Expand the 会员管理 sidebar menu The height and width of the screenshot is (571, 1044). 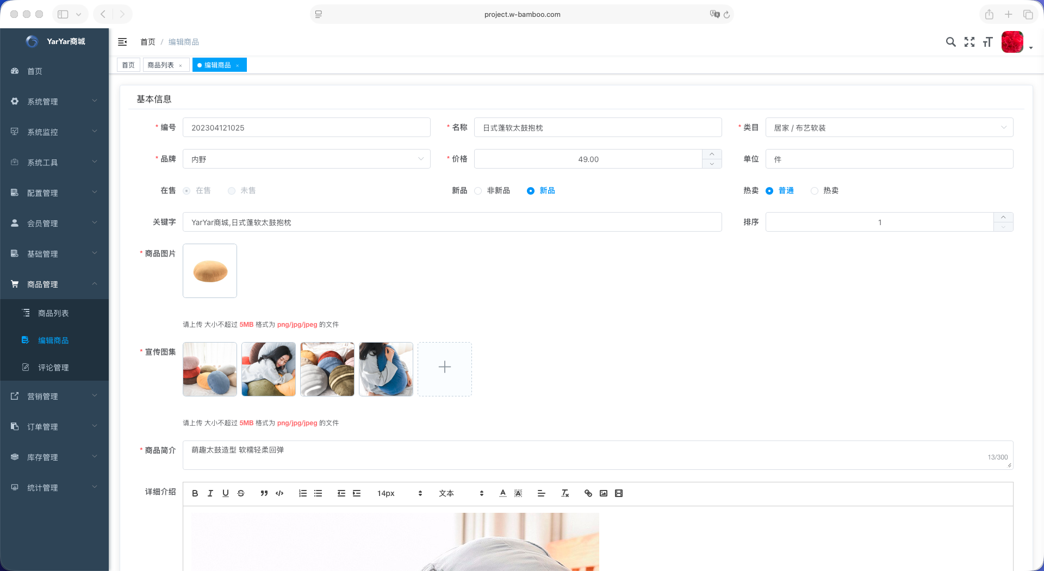click(x=54, y=224)
